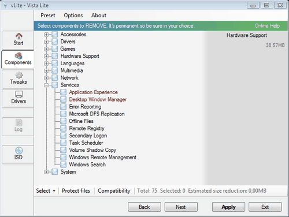Select the Task Scheduler label
289x217 pixels.
tap(86, 143)
